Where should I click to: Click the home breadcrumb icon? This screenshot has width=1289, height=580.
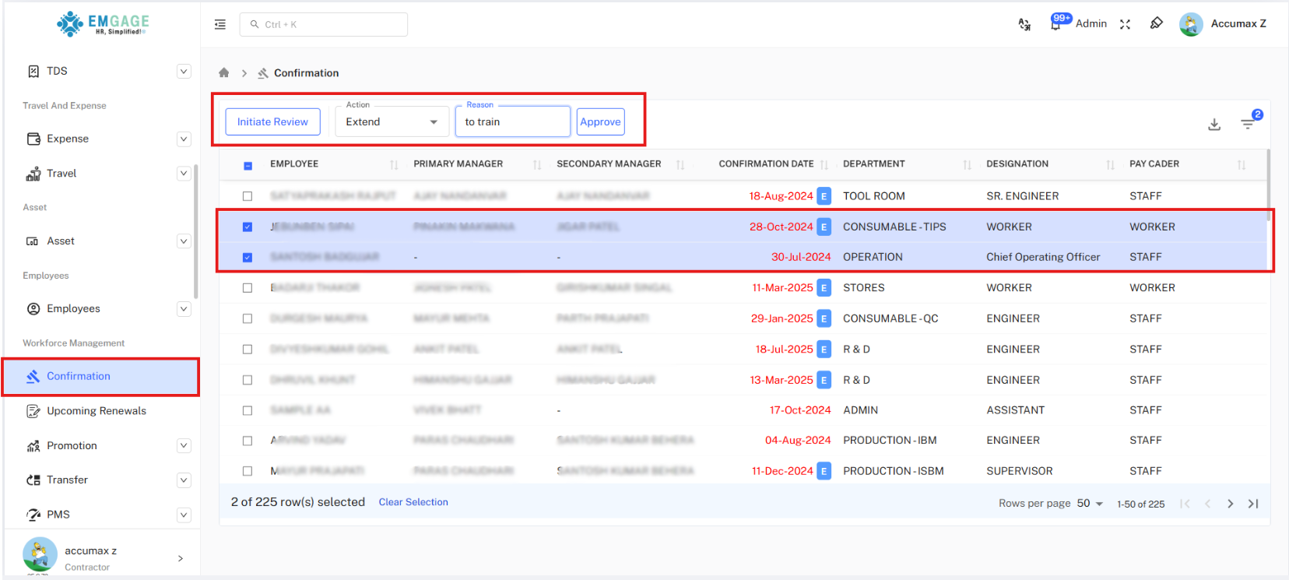224,73
